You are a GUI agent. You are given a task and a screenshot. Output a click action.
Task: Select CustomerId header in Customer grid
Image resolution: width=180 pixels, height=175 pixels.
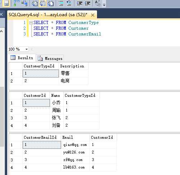pos(36,95)
